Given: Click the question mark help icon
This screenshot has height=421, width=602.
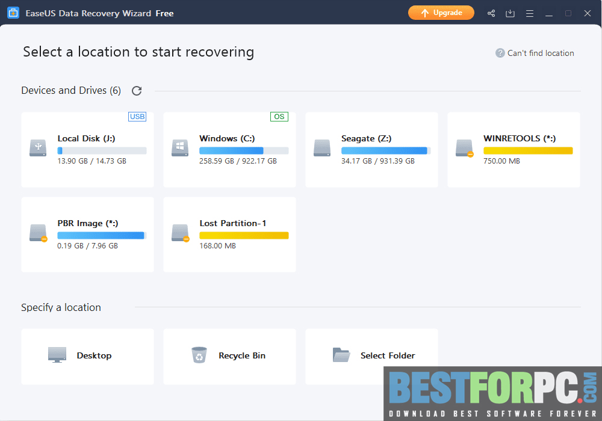Looking at the screenshot, I should [500, 53].
